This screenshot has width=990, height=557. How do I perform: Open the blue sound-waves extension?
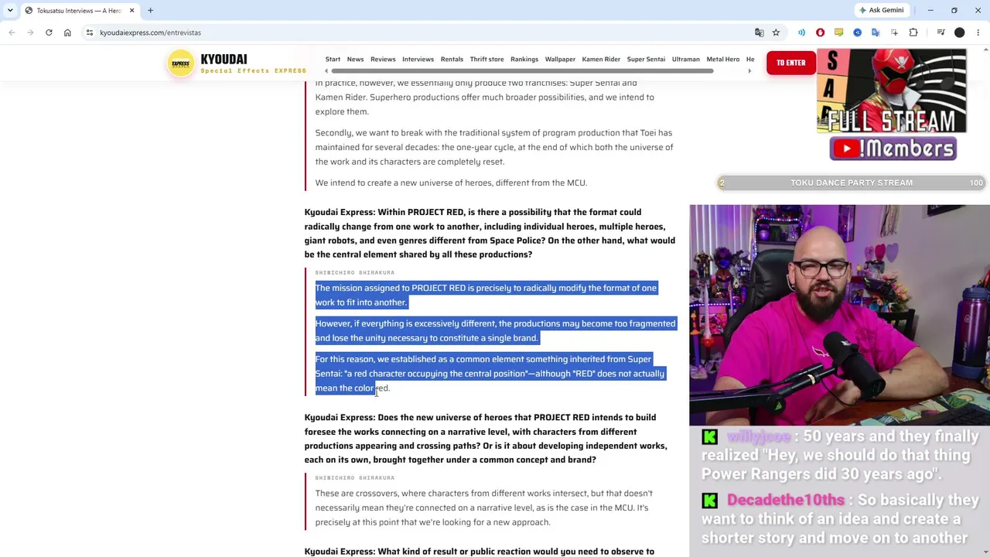(x=801, y=32)
